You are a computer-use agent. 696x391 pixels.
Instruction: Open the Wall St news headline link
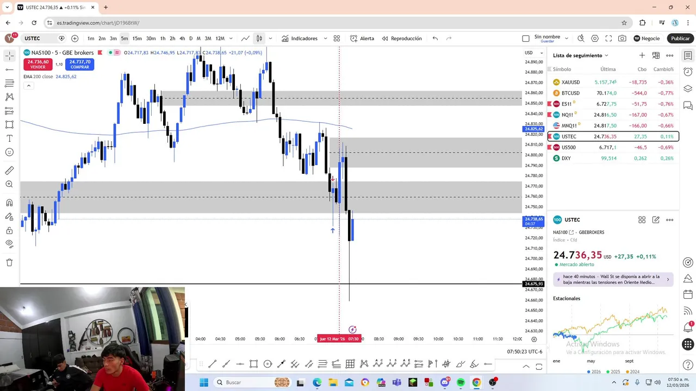pyautogui.click(x=613, y=280)
